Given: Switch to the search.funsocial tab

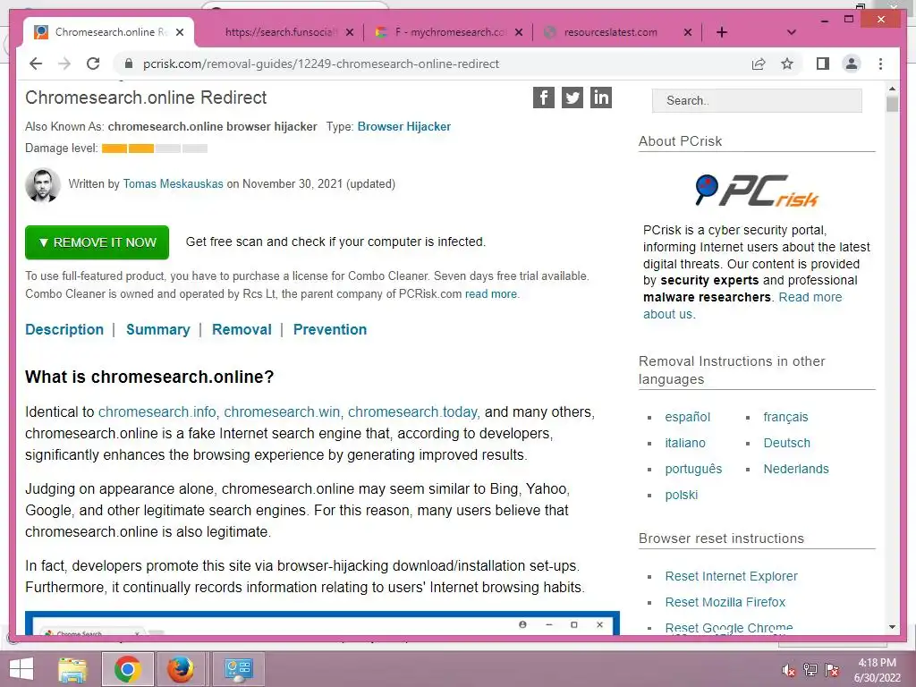Looking at the screenshot, I should [280, 32].
